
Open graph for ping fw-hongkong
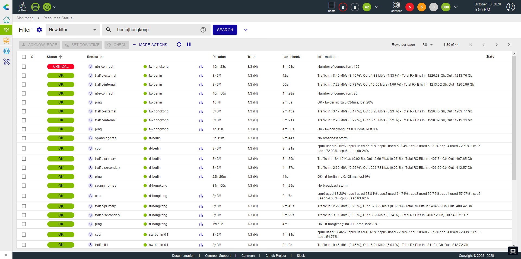[201, 129]
